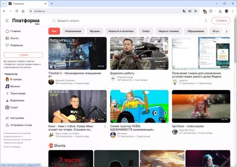Open the Spiritbox - rollercoaster video thumbnail

pos(201,106)
